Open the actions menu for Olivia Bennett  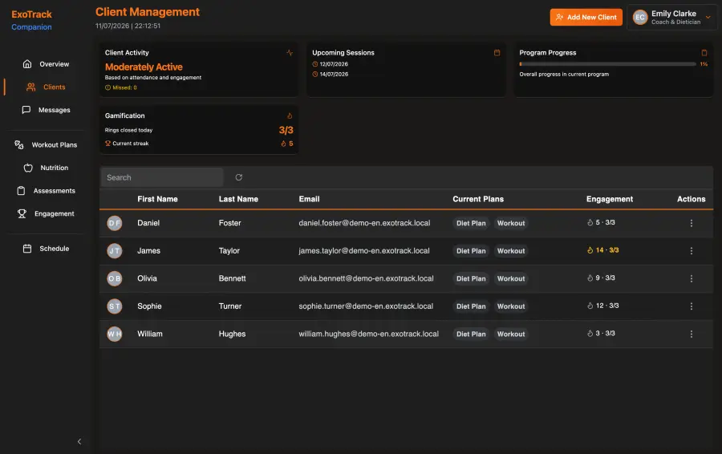[x=691, y=278]
